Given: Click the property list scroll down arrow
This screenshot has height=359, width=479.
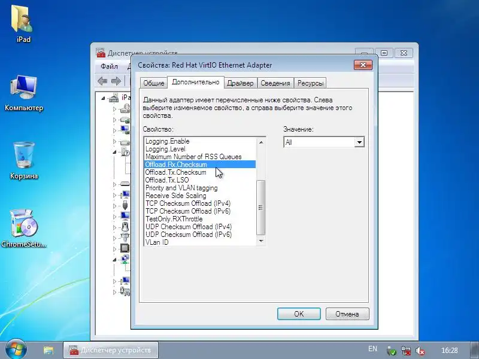Looking at the screenshot, I should (261, 241).
